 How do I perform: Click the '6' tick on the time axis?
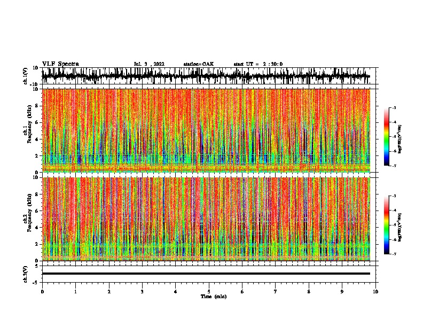[242, 292]
